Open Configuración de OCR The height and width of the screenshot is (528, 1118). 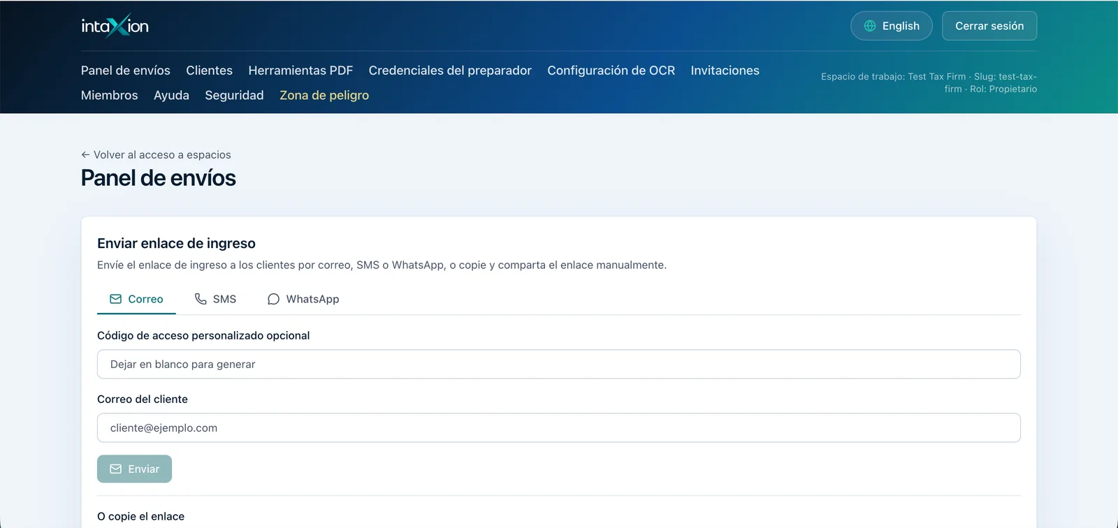click(611, 71)
